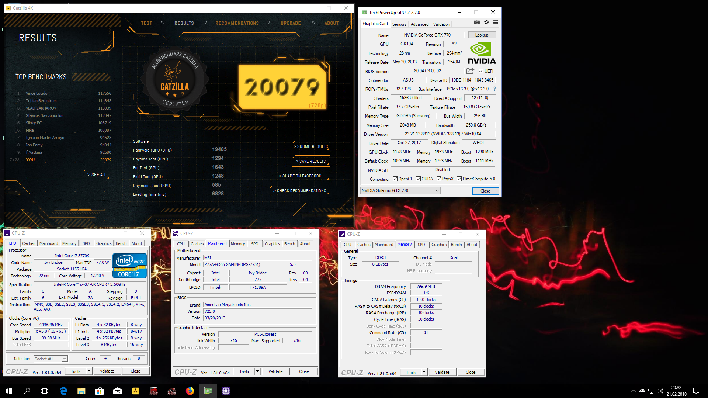Screen dimensions: 708x398
Task: Open RECOMMENDATIONS in Catzilla navigation
Action: 237,23
